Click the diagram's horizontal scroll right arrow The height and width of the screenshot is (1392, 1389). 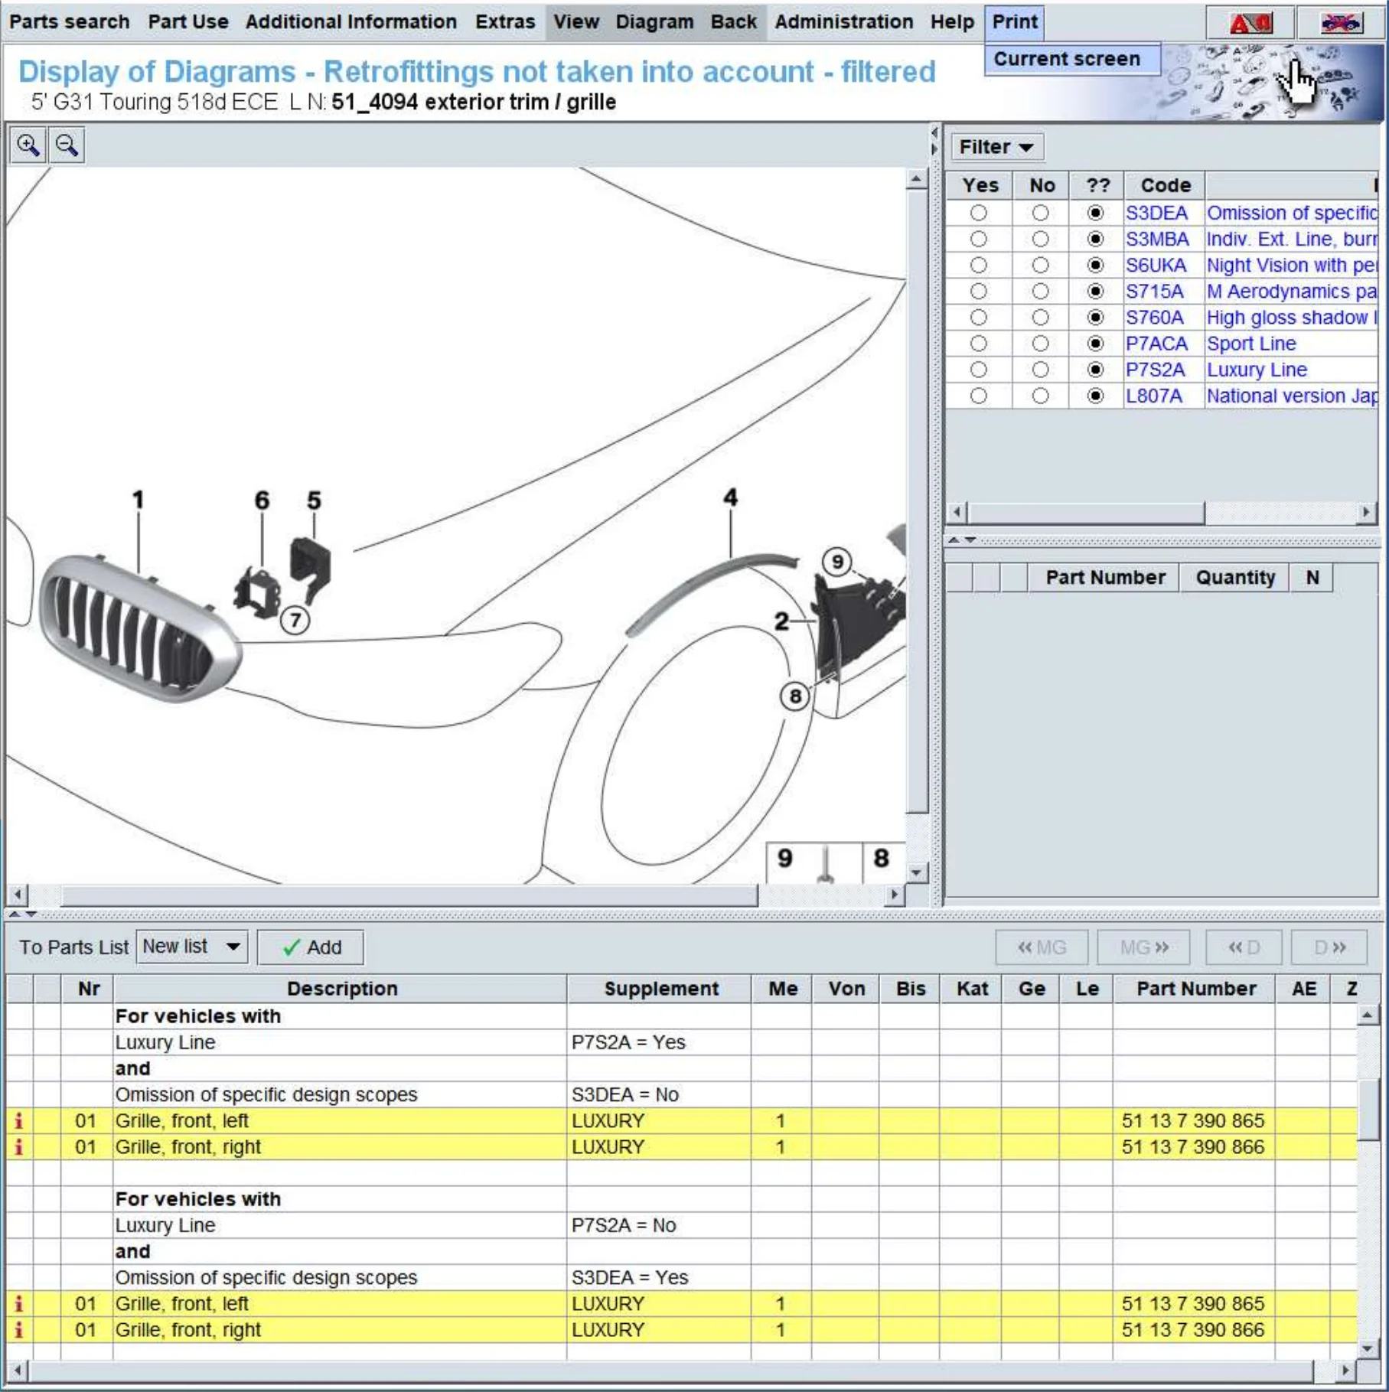894,895
